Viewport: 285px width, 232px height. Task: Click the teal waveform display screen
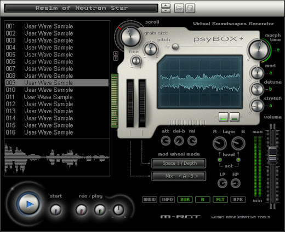pyautogui.click(x=200, y=82)
